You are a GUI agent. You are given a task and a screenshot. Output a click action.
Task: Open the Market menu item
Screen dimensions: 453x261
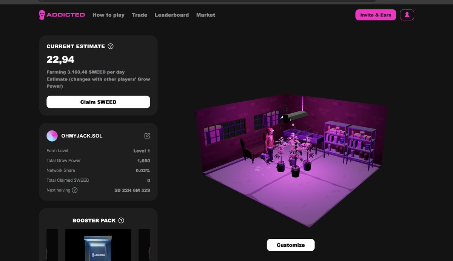[x=206, y=15]
